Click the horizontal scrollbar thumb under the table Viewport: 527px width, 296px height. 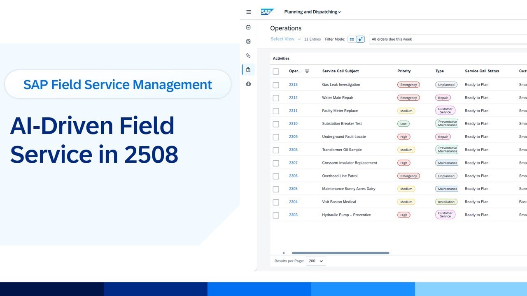340,253
